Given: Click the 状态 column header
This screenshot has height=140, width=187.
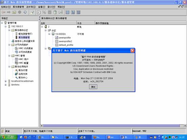Looking at the screenshot, I should (x=86, y=23).
